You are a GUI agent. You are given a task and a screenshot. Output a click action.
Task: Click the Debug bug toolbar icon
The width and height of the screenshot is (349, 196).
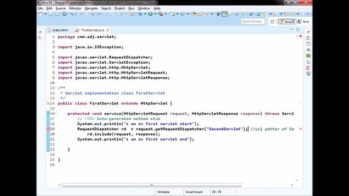(140, 14)
